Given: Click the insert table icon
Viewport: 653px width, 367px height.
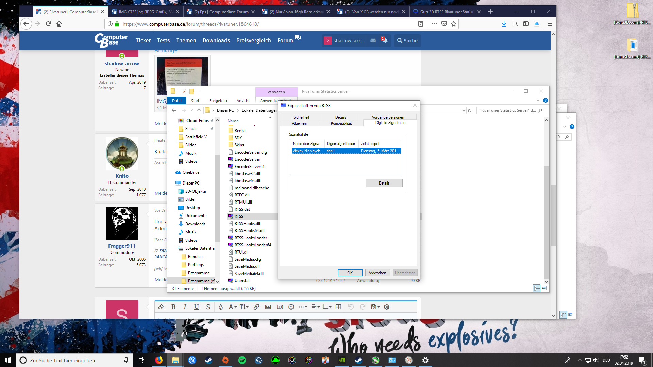Looking at the screenshot, I should 338,307.
